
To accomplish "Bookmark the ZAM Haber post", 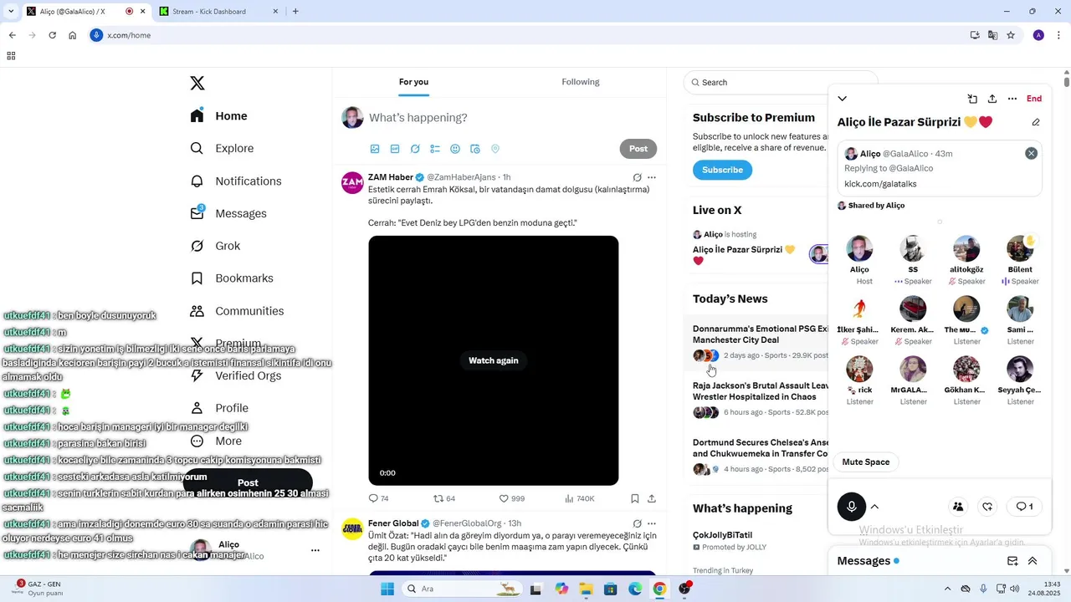I will (635, 498).
